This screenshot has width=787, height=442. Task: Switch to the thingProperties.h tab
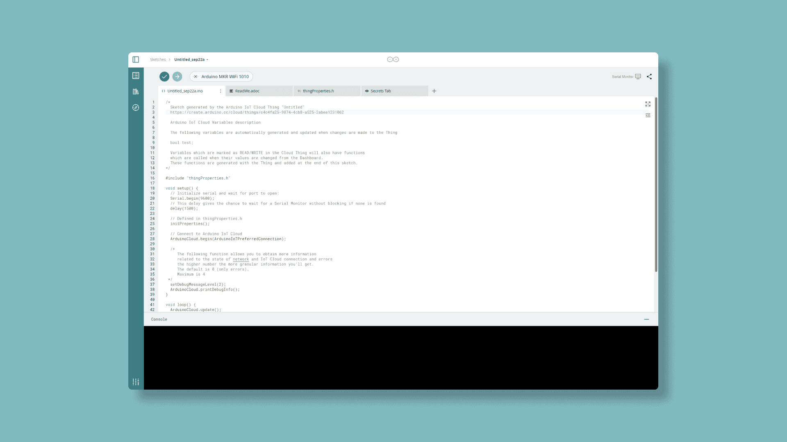[x=327, y=91]
